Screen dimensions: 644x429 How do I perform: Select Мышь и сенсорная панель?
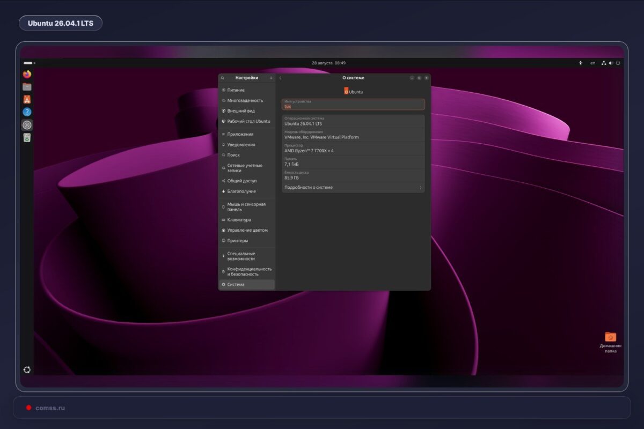pos(247,206)
